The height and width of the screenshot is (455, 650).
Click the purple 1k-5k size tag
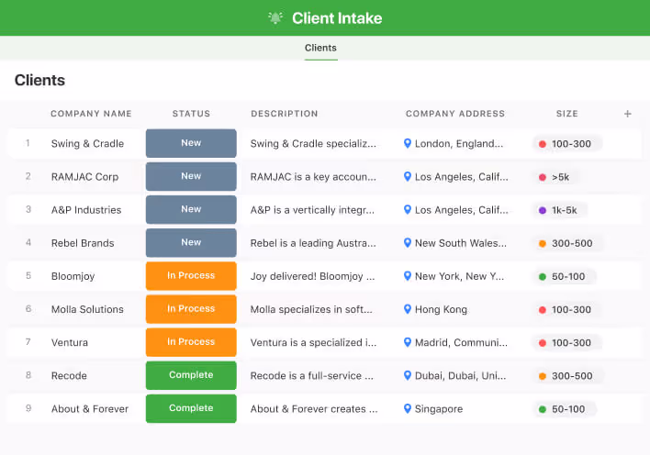tap(562, 210)
